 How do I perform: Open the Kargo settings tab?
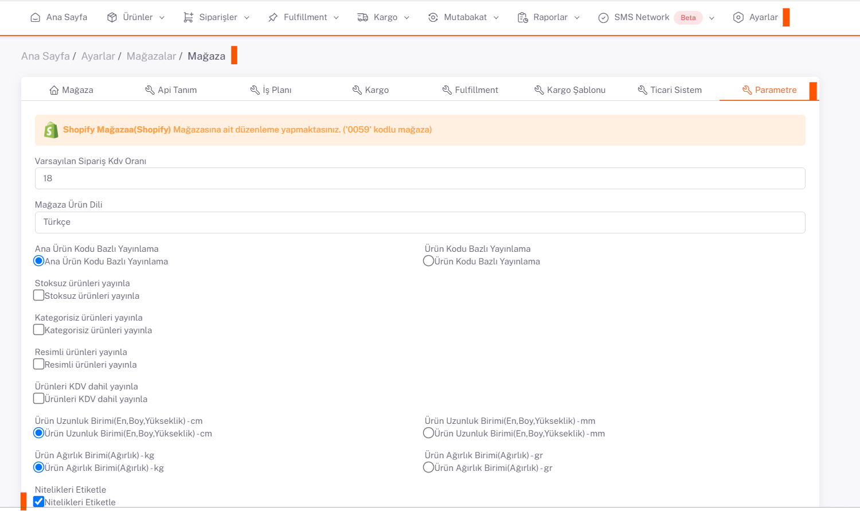tap(370, 90)
